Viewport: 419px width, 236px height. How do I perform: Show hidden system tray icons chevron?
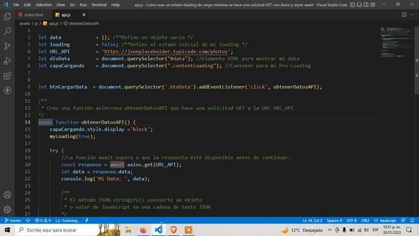pyautogui.click(x=330, y=230)
